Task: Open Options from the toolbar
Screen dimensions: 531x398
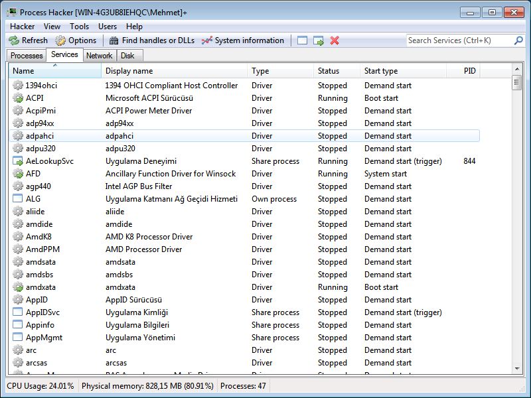Action: coord(76,40)
